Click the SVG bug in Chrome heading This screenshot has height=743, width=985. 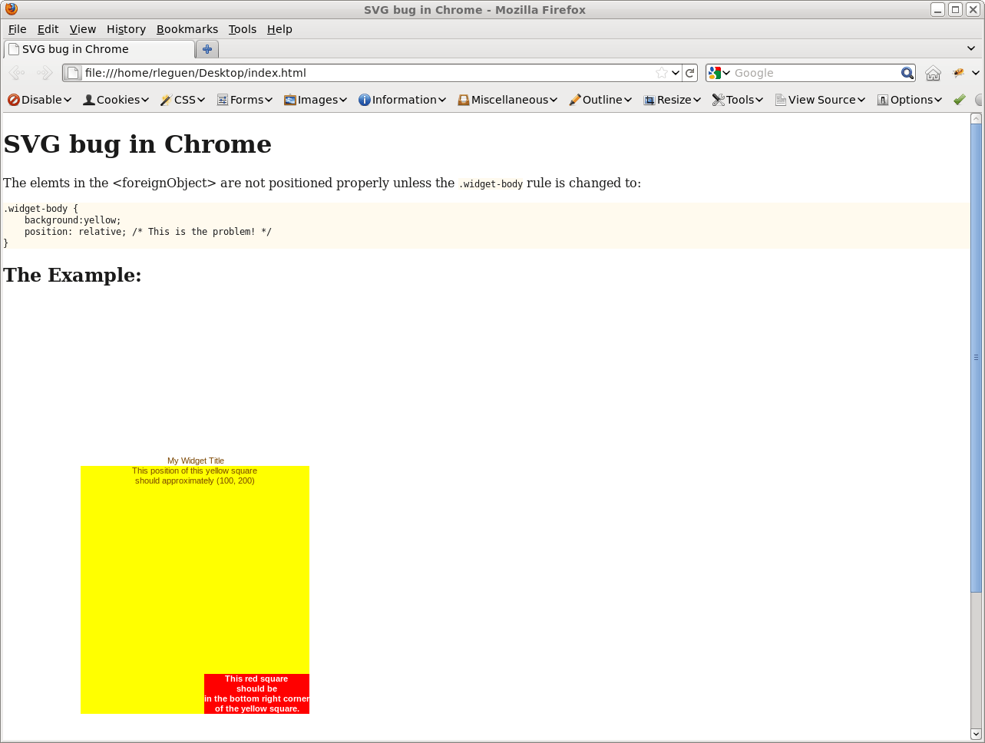click(x=137, y=144)
